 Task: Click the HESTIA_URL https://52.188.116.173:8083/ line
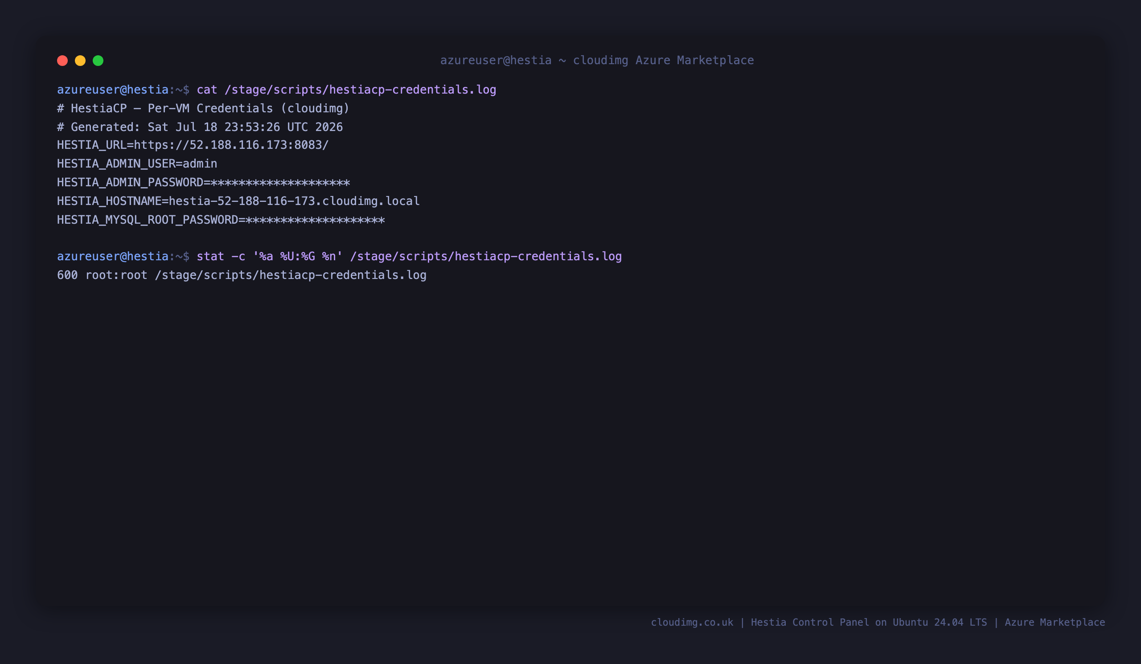[x=193, y=145]
